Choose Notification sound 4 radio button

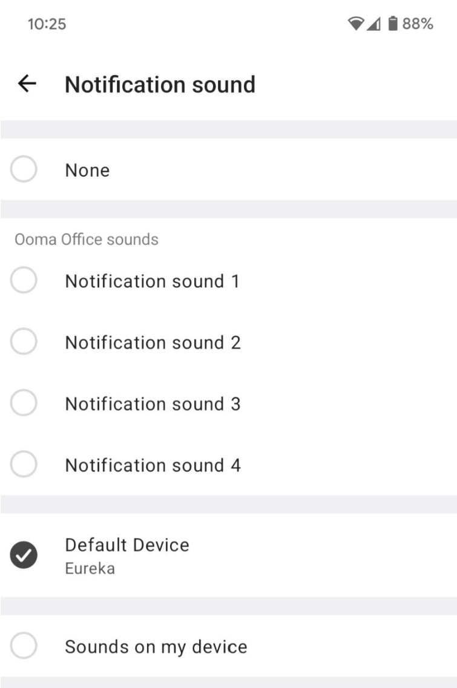click(24, 464)
